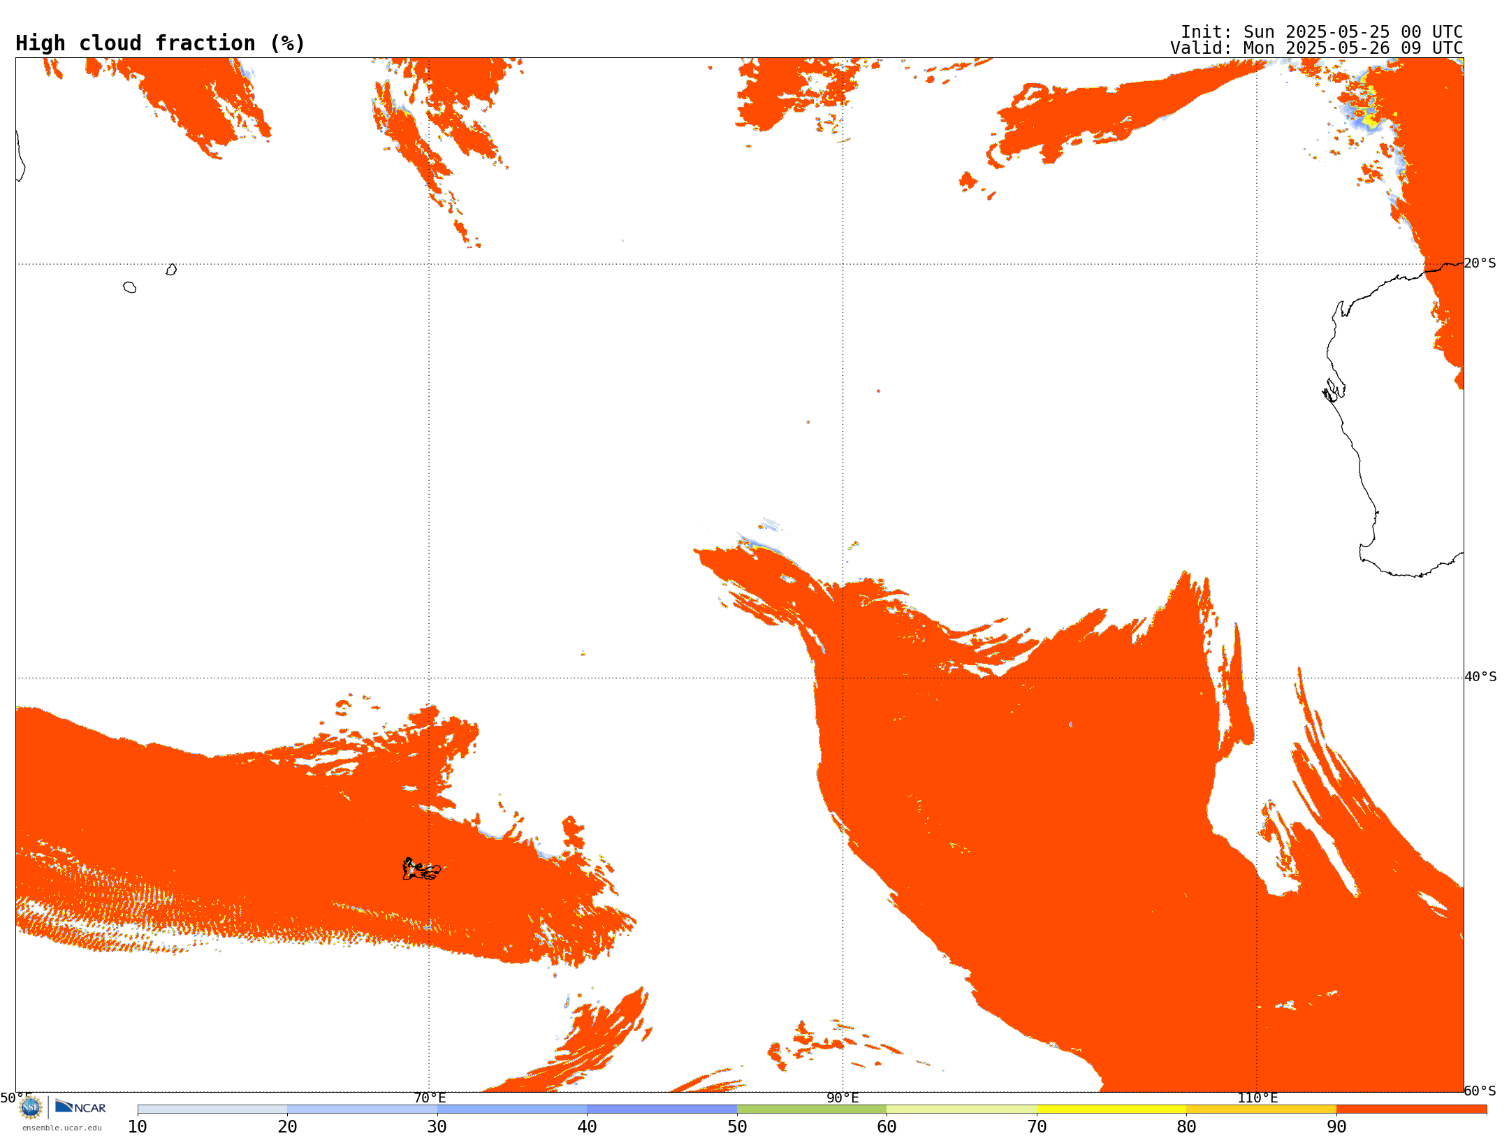This screenshot has width=1509, height=1136.
Task: Click the 60–70 pale yellow-green colorbar segment
Action: pyautogui.click(x=961, y=1109)
